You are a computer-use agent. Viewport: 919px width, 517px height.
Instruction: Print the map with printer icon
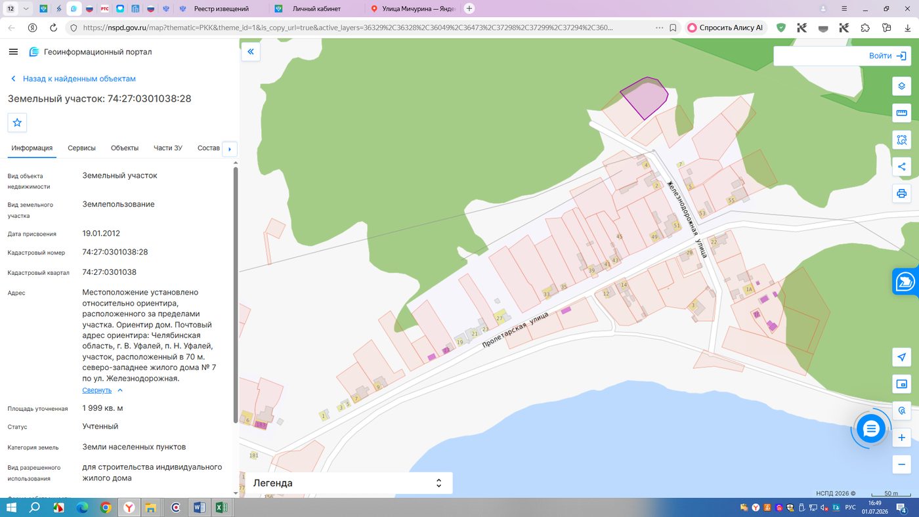[x=901, y=194]
